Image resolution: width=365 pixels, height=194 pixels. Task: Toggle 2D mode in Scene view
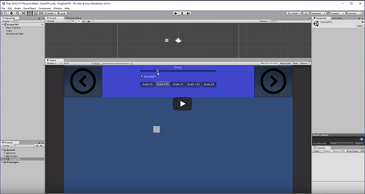coord(72,21)
